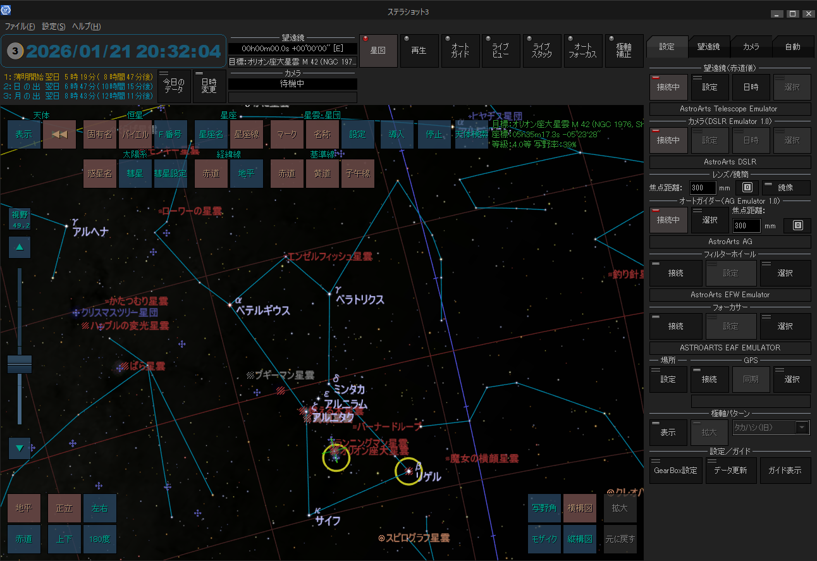Click the circled M42 target marker on the chart
817x561 pixels.
click(x=336, y=458)
